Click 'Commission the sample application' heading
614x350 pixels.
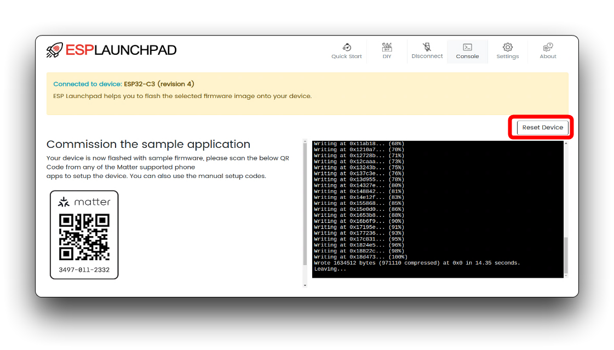[x=148, y=144]
